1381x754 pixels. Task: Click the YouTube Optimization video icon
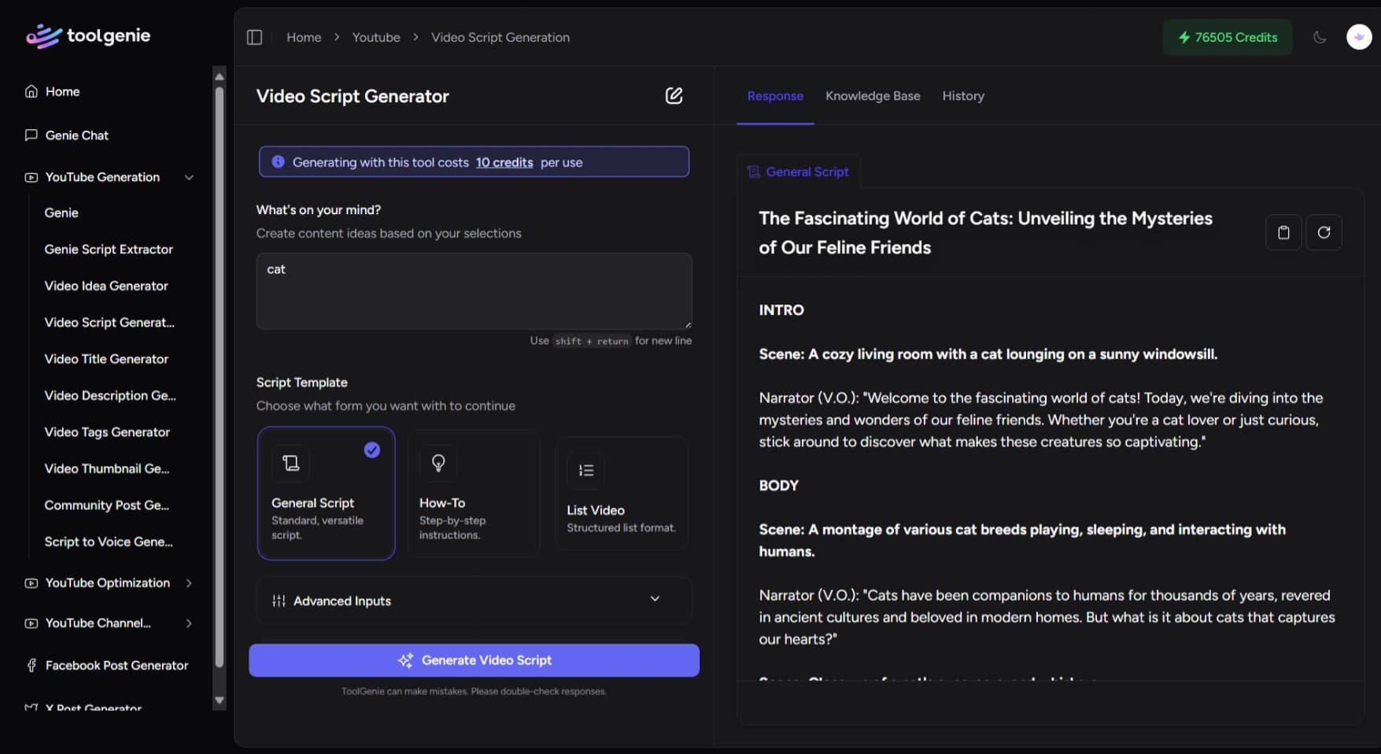(x=31, y=583)
